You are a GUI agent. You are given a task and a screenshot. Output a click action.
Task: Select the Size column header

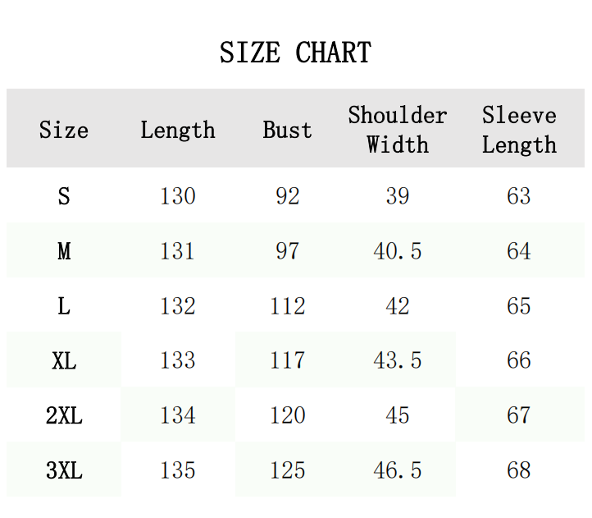[x=64, y=130]
